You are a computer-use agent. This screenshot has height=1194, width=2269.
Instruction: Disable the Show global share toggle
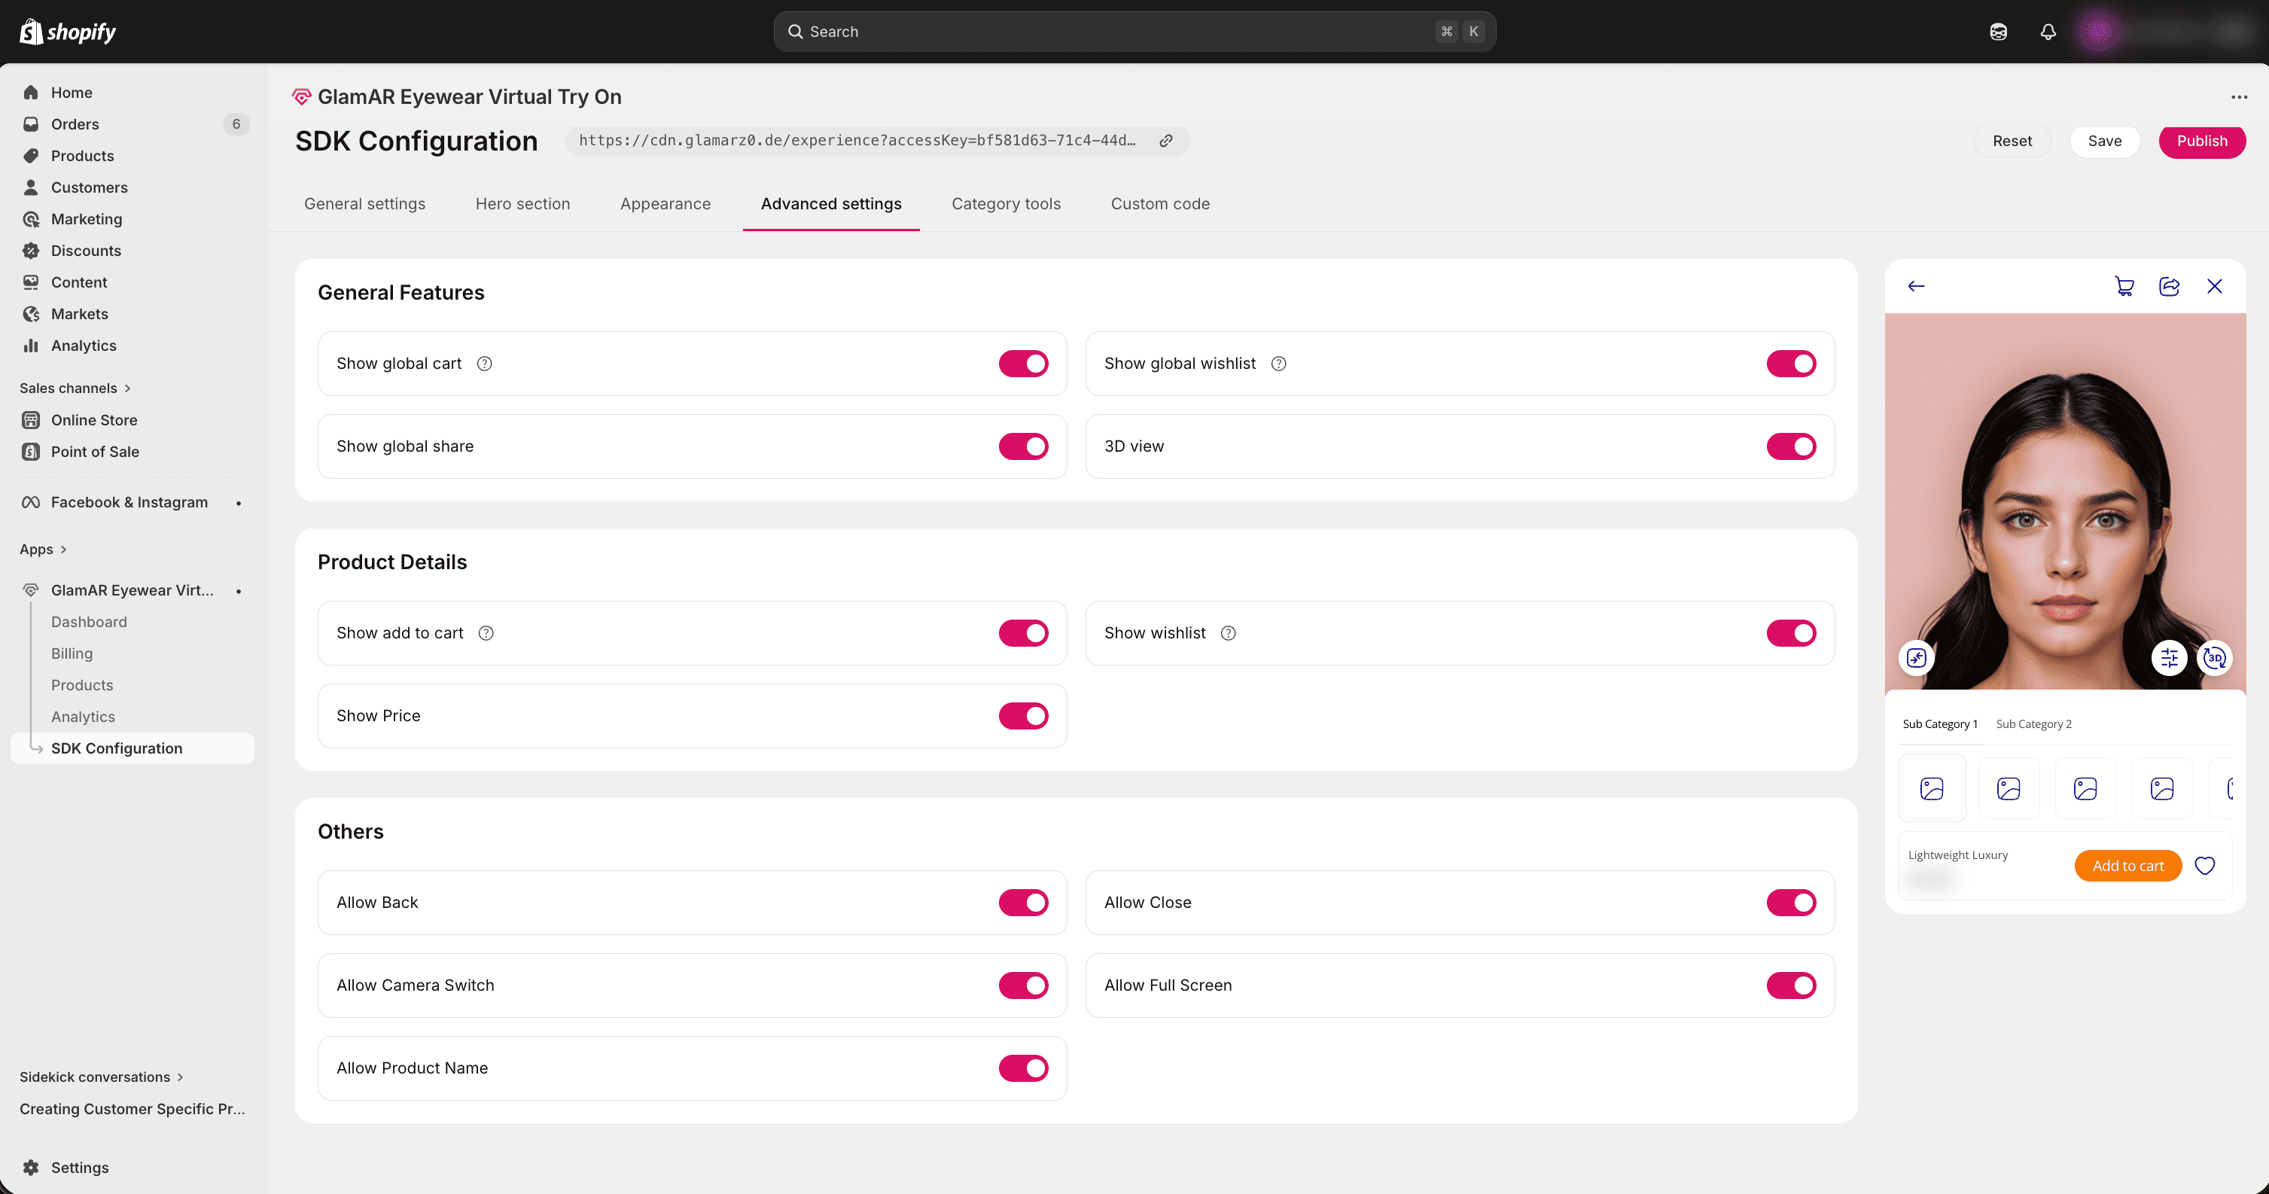(1022, 446)
